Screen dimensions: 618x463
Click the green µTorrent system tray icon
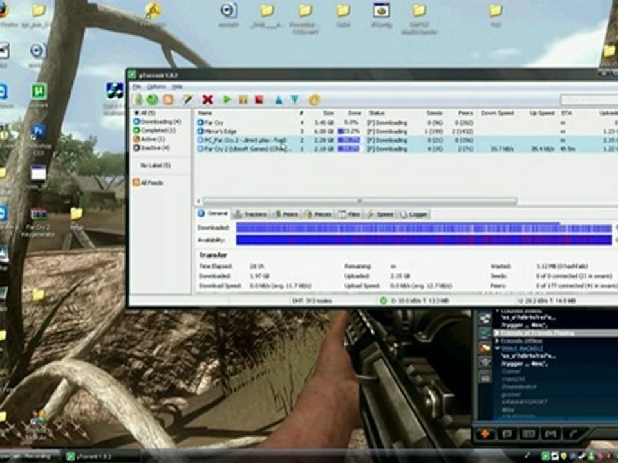546,457
